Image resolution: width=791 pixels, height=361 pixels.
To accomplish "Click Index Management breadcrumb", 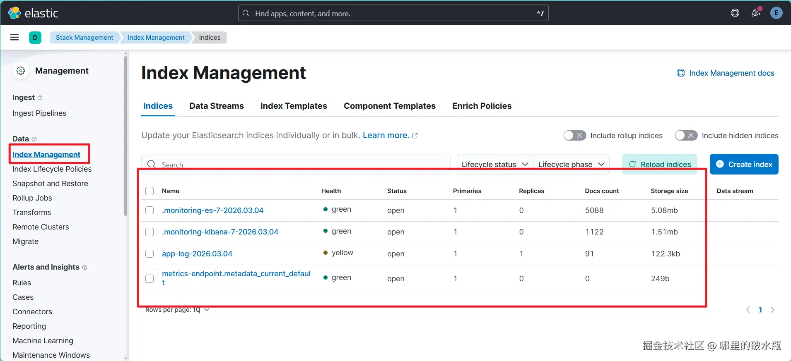I will point(156,38).
